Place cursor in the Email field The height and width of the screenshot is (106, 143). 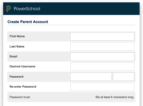click(x=102, y=57)
